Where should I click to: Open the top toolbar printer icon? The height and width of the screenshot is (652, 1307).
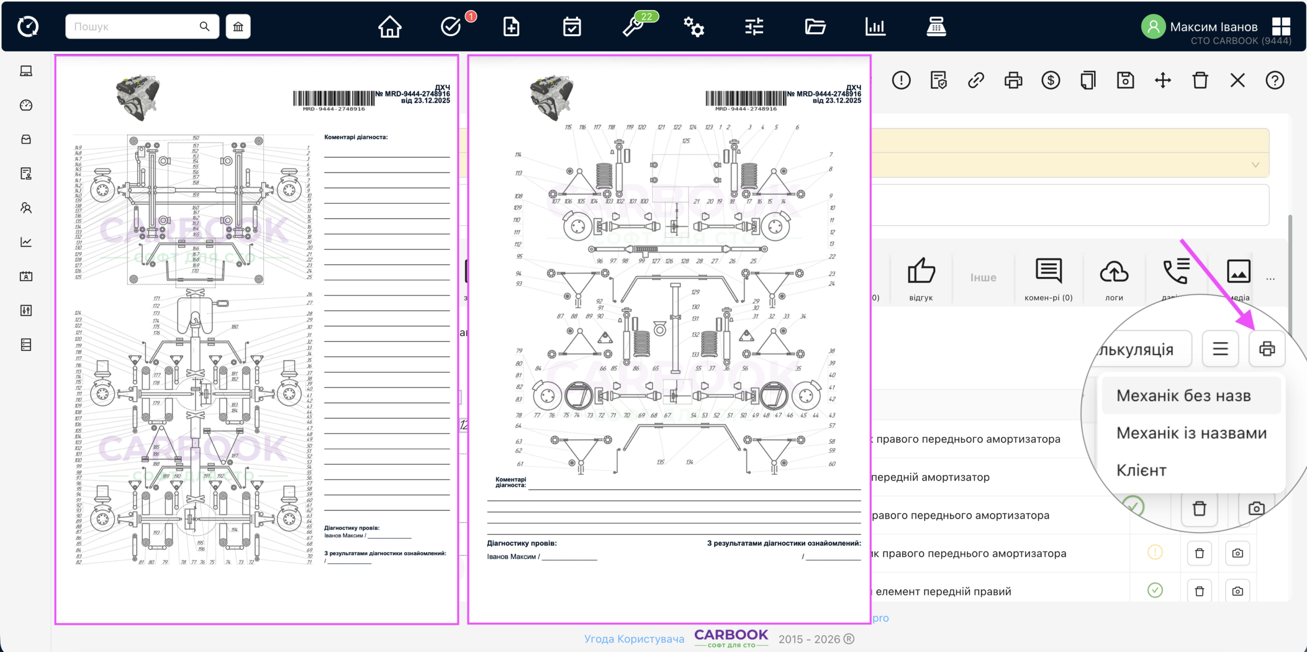[x=1013, y=80]
